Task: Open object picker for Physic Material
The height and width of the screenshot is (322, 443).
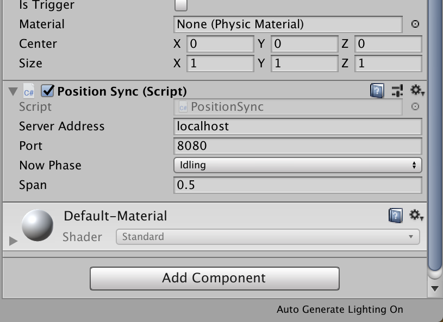Action: tap(415, 24)
